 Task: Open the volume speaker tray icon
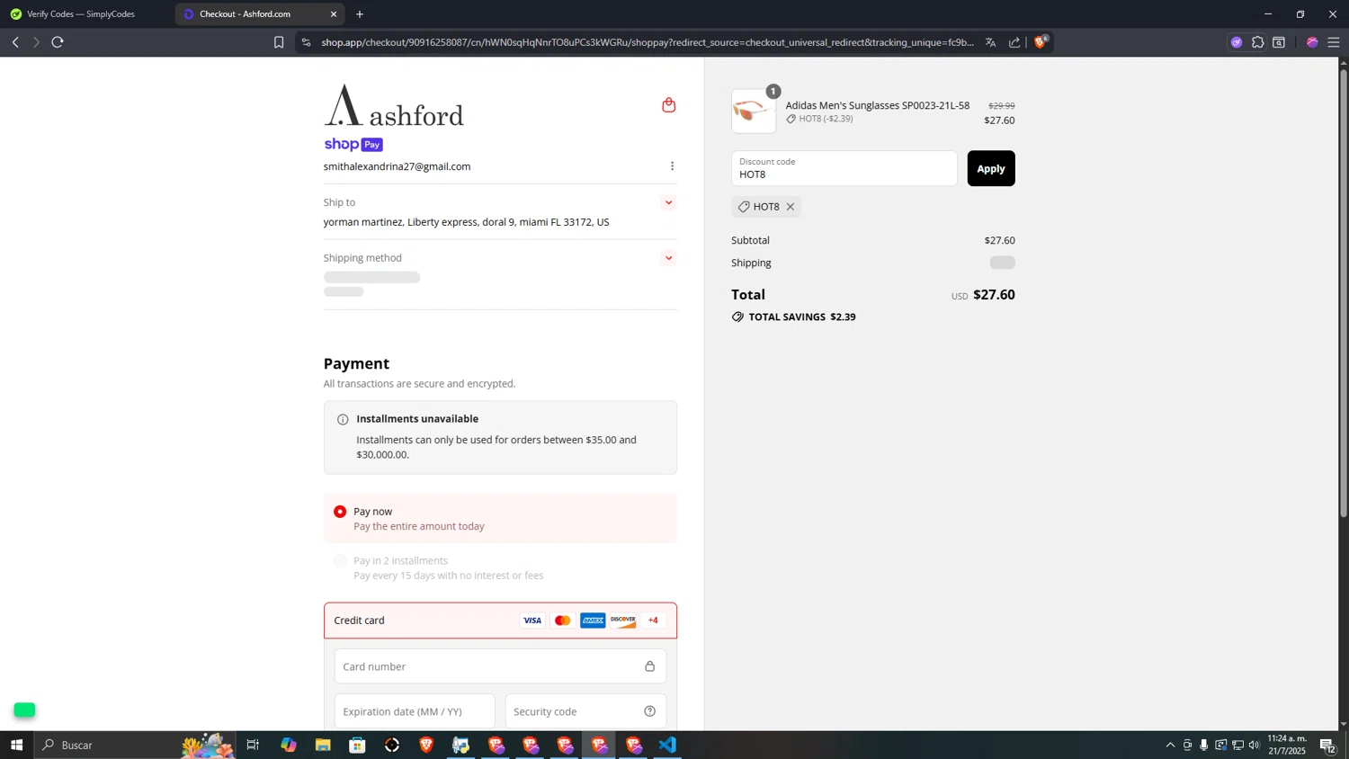click(1255, 746)
